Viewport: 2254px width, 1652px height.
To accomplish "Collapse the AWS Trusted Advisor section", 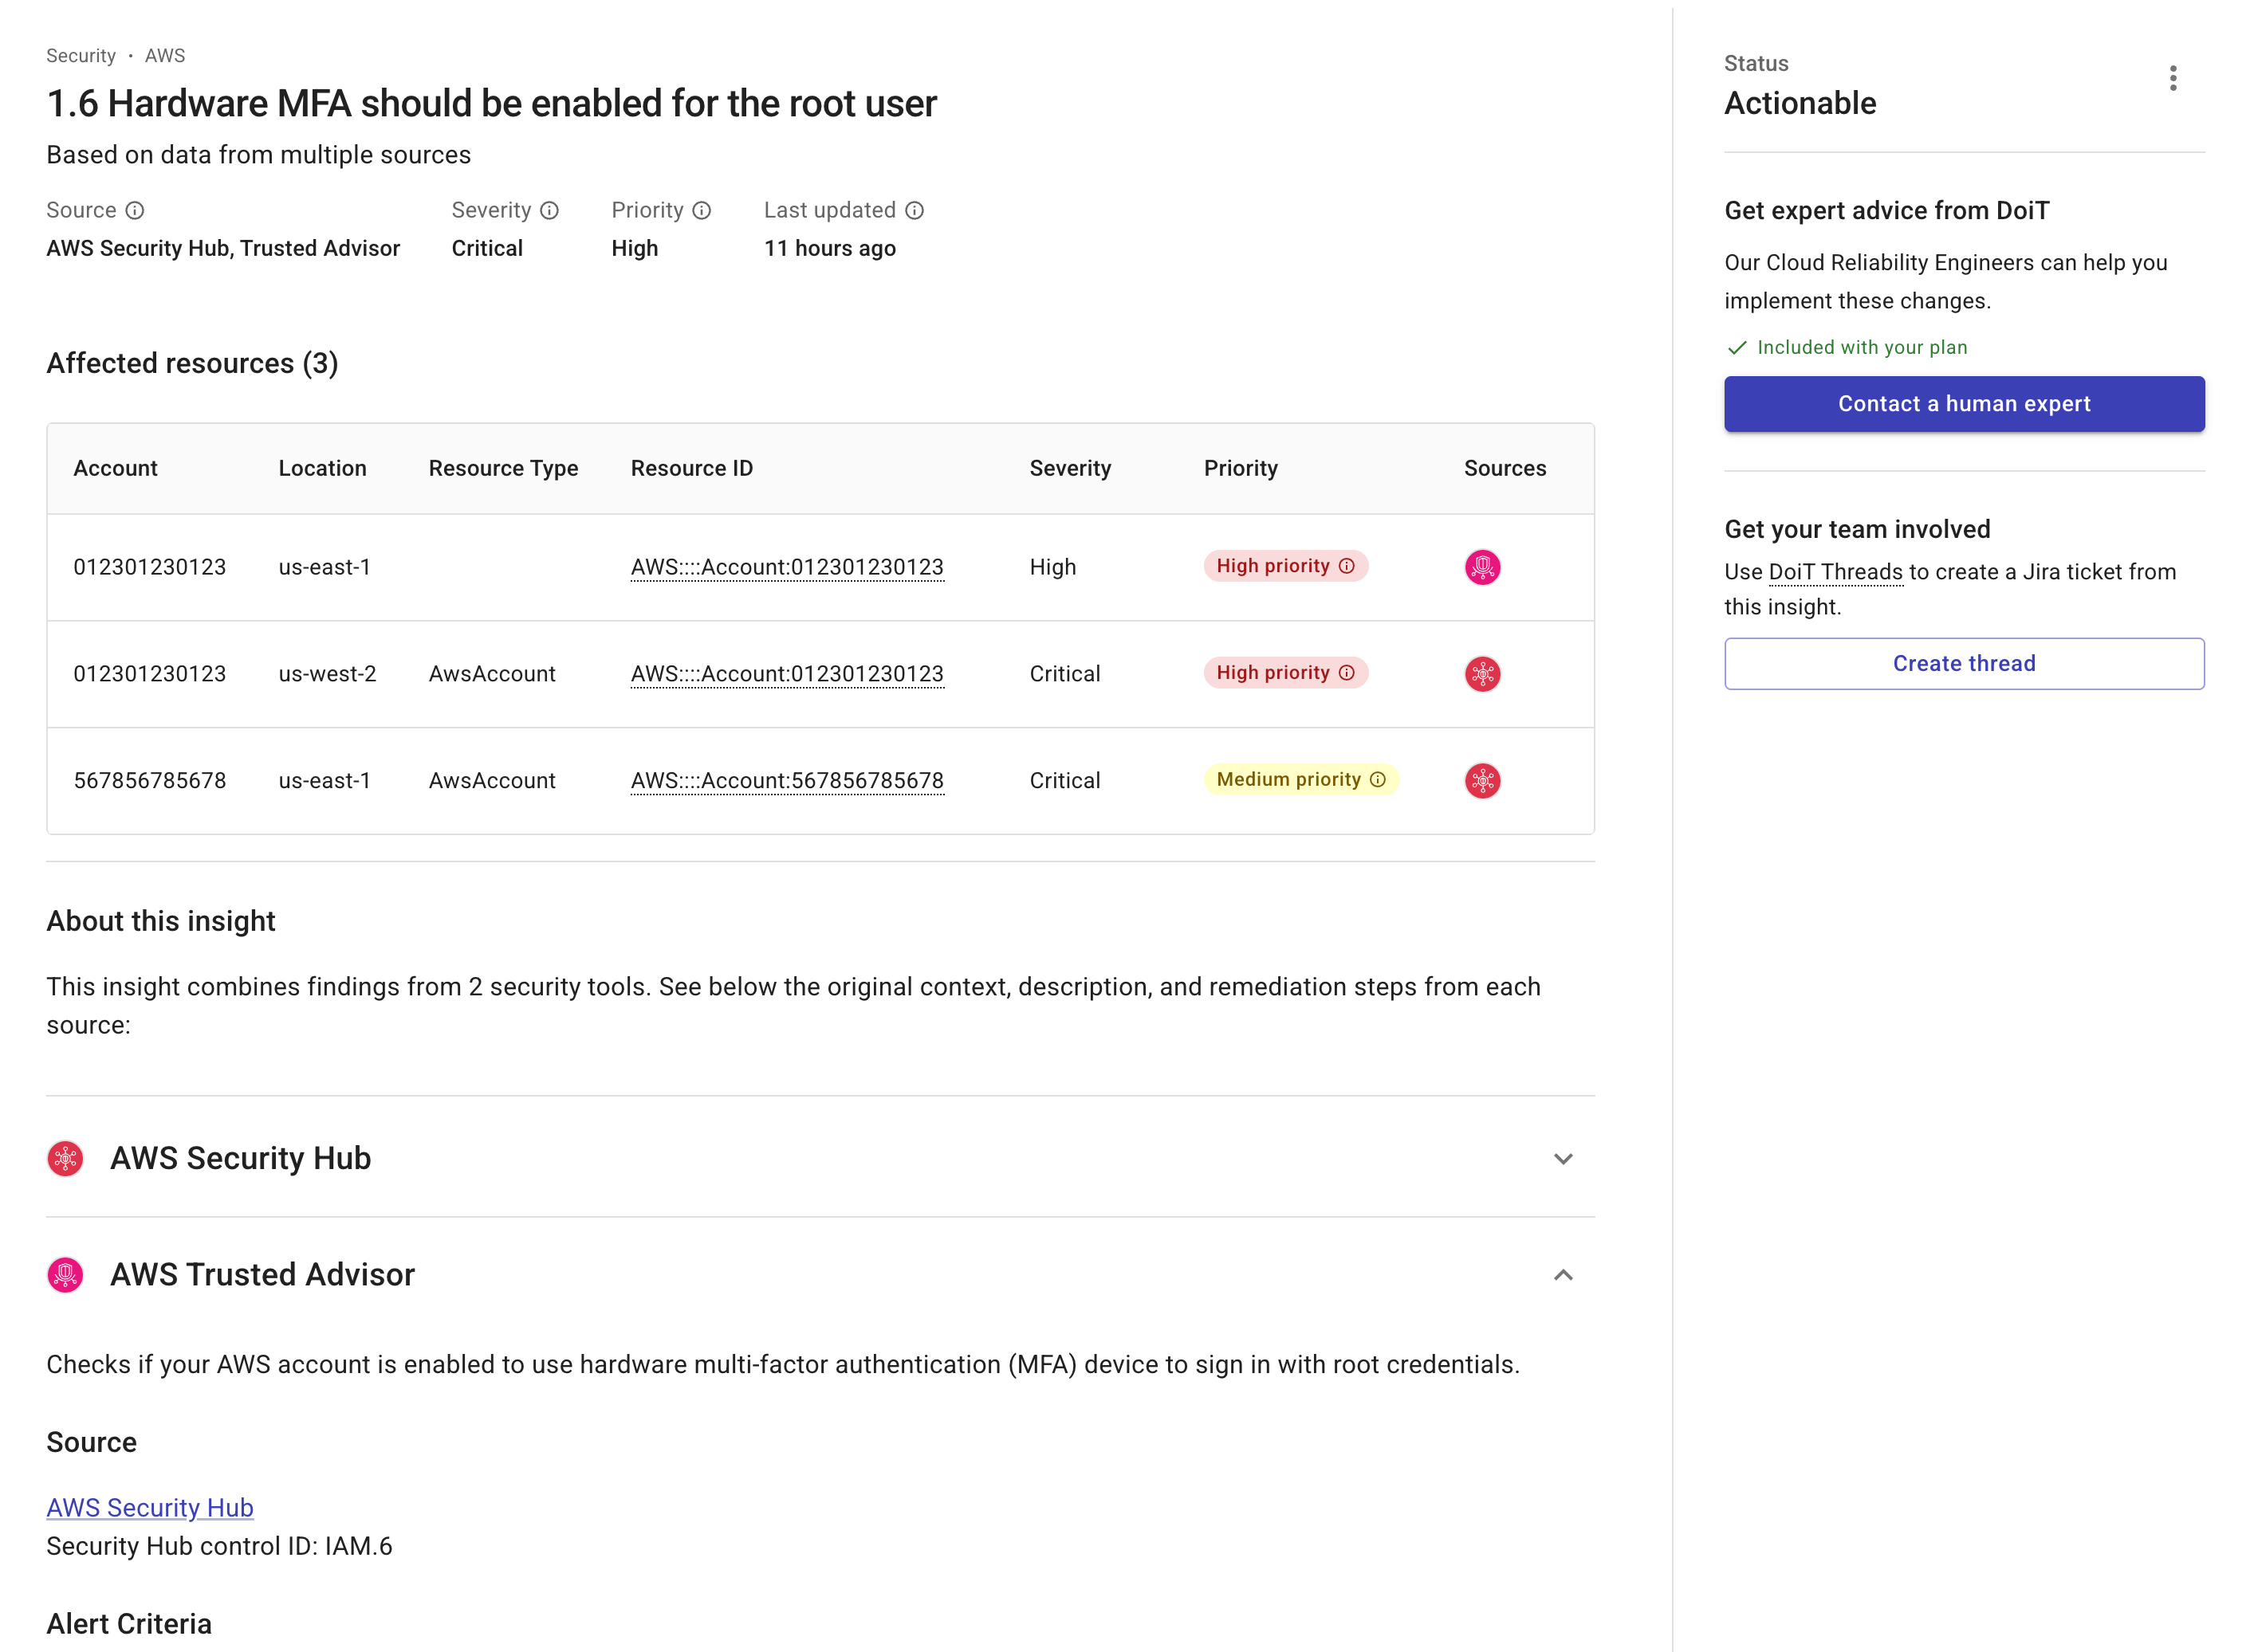I will point(1563,1275).
